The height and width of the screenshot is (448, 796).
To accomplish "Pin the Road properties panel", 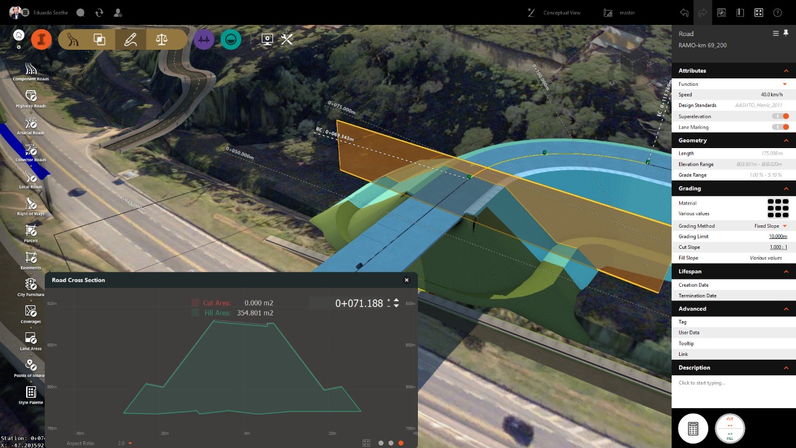I will 785,33.
